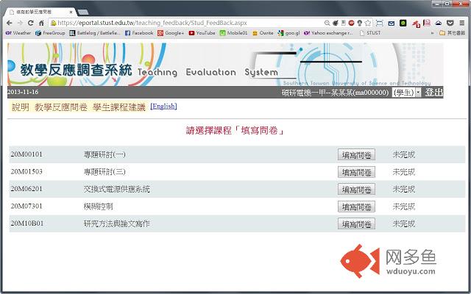Viewport: 471px width, 294px height.
Task: Click the 未完成 status of 專題研討(一)
Action: click(x=404, y=155)
